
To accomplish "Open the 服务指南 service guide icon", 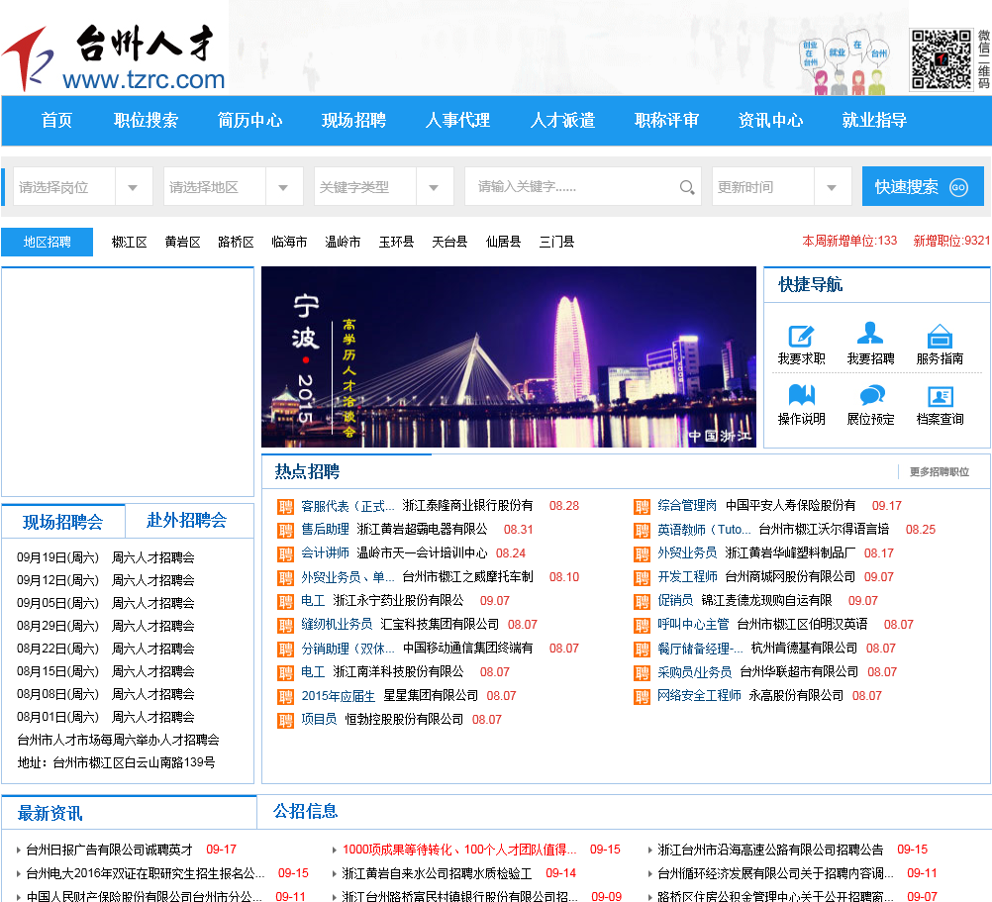I will (x=940, y=337).
